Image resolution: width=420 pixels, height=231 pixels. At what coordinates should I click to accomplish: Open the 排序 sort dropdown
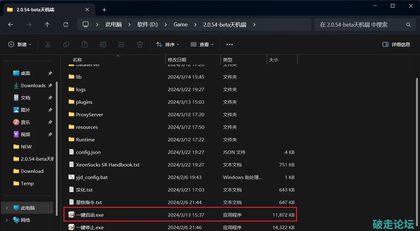168,44
